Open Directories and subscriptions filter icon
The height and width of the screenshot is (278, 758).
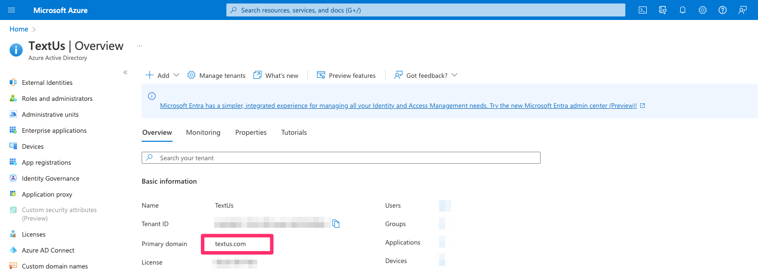[663, 10]
